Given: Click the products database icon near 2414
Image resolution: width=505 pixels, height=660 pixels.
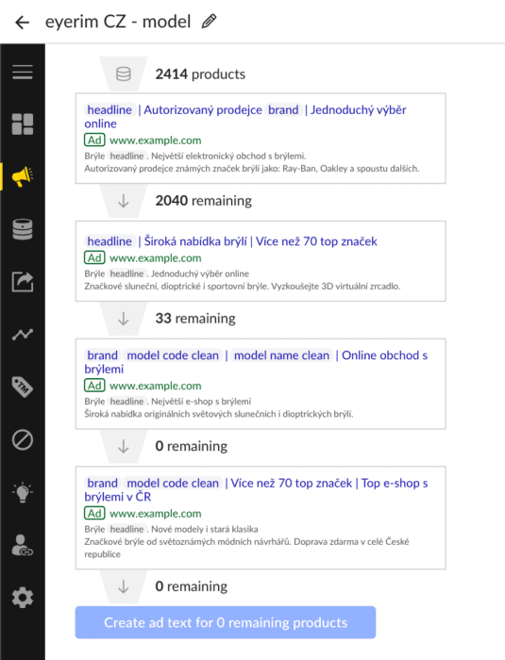Looking at the screenshot, I should pos(123,74).
